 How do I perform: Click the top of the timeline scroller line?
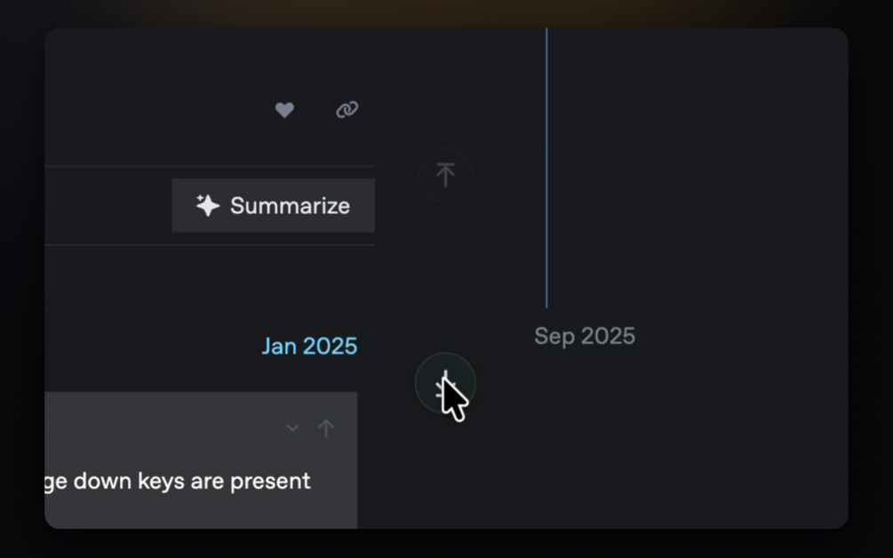(x=546, y=34)
